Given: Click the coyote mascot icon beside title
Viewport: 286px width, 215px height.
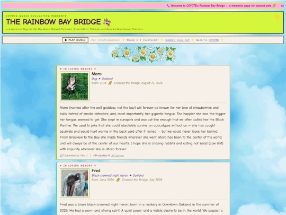Looking at the screenshot, I should click(x=107, y=22).
